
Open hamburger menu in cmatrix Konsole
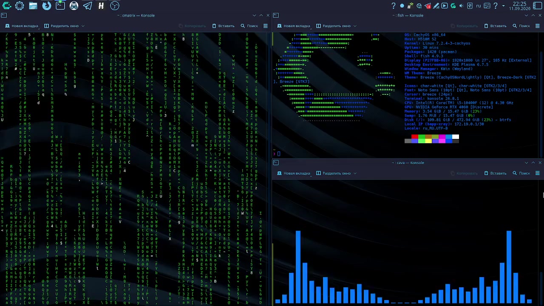[x=266, y=26]
